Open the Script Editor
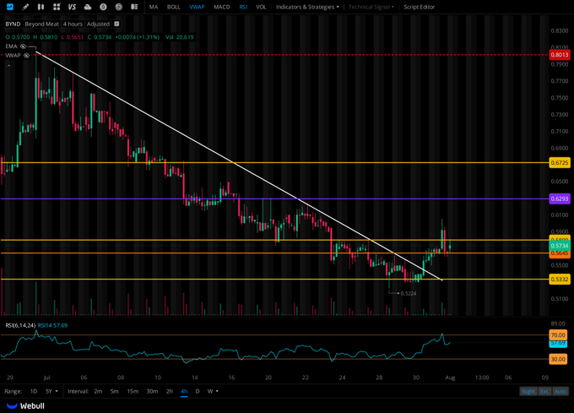Image resolution: width=574 pixels, height=413 pixels. click(420, 7)
